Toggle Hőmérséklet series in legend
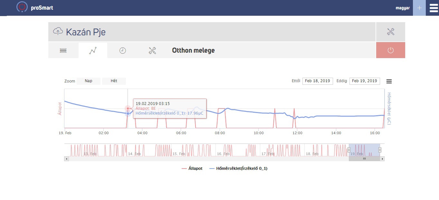The height and width of the screenshot is (200, 439). pos(238,168)
